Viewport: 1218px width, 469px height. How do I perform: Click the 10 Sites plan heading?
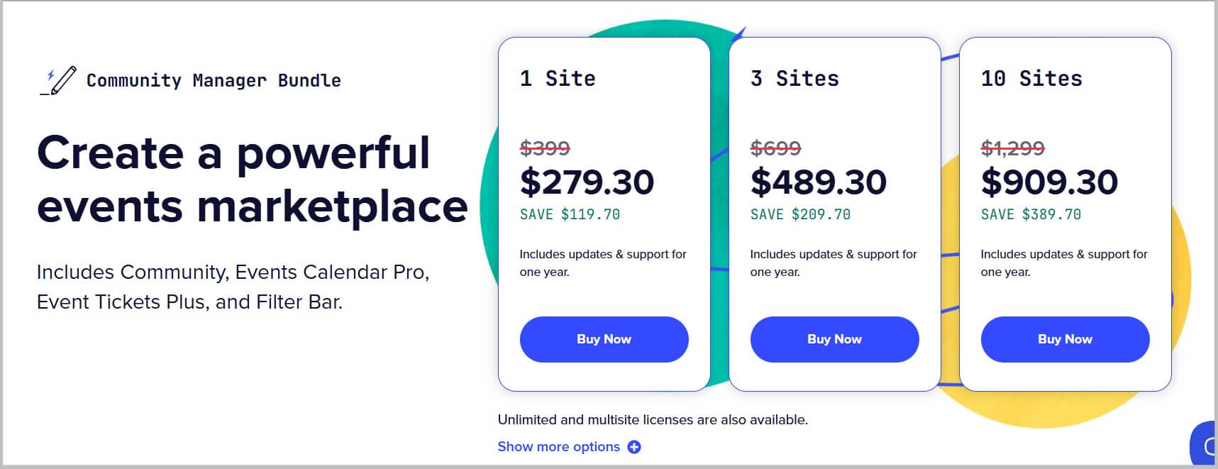click(x=1031, y=79)
